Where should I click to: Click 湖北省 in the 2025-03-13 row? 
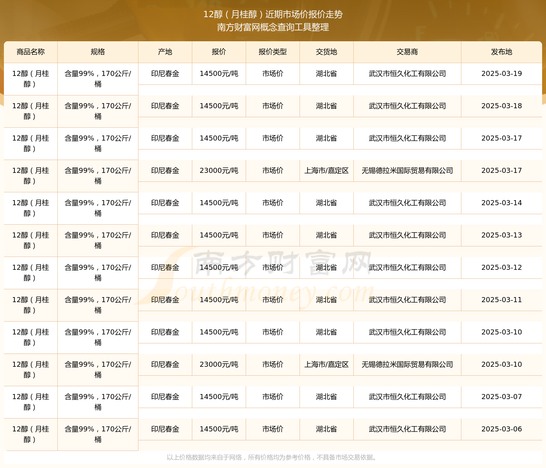coord(326,235)
